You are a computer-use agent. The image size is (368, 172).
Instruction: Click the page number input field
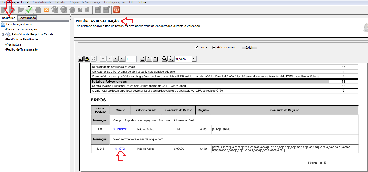point(131,59)
